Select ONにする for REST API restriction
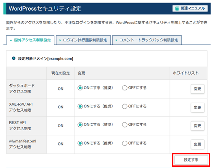Viewport: 214px width, 168px height. click(x=80, y=125)
